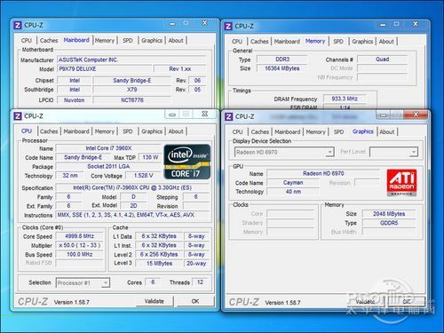The image size is (444, 333).
Task: Click the ATI Radeon Graphics logo
Action: pyautogui.click(x=401, y=182)
